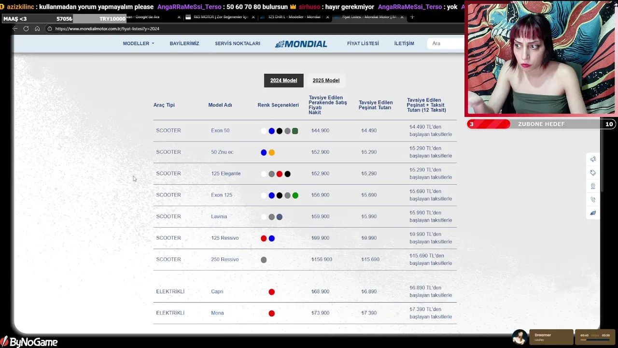Open the BAYİLERİMİZ menu item
Viewport: 618px width, 348px height.
[x=184, y=43]
